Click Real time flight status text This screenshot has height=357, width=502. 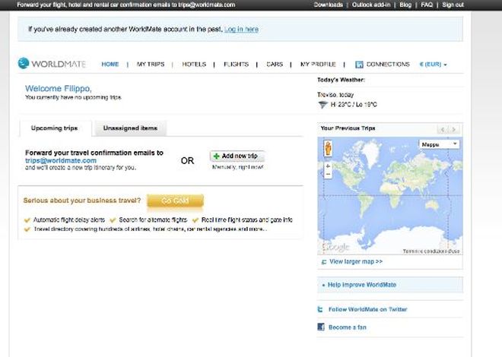click(247, 220)
